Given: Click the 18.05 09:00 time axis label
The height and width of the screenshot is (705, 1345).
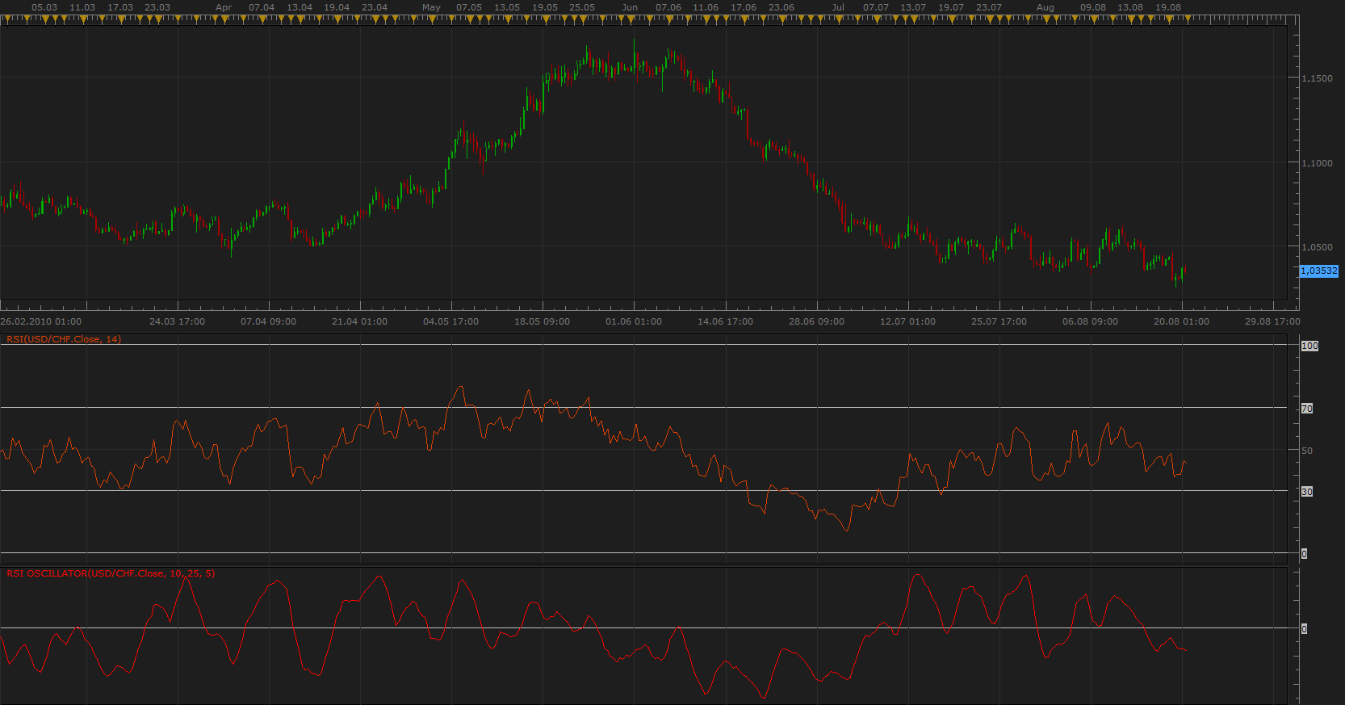Looking at the screenshot, I should (543, 321).
